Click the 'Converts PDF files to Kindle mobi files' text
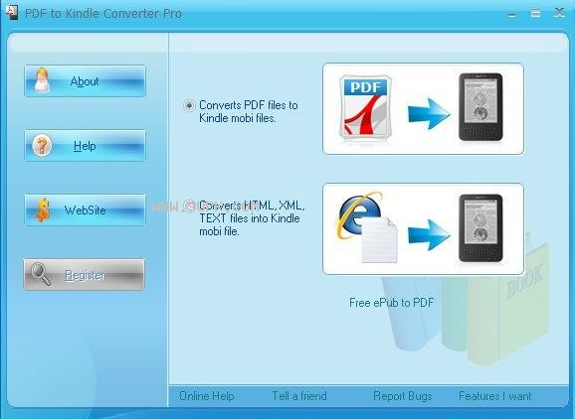The height and width of the screenshot is (419, 575). [x=249, y=111]
